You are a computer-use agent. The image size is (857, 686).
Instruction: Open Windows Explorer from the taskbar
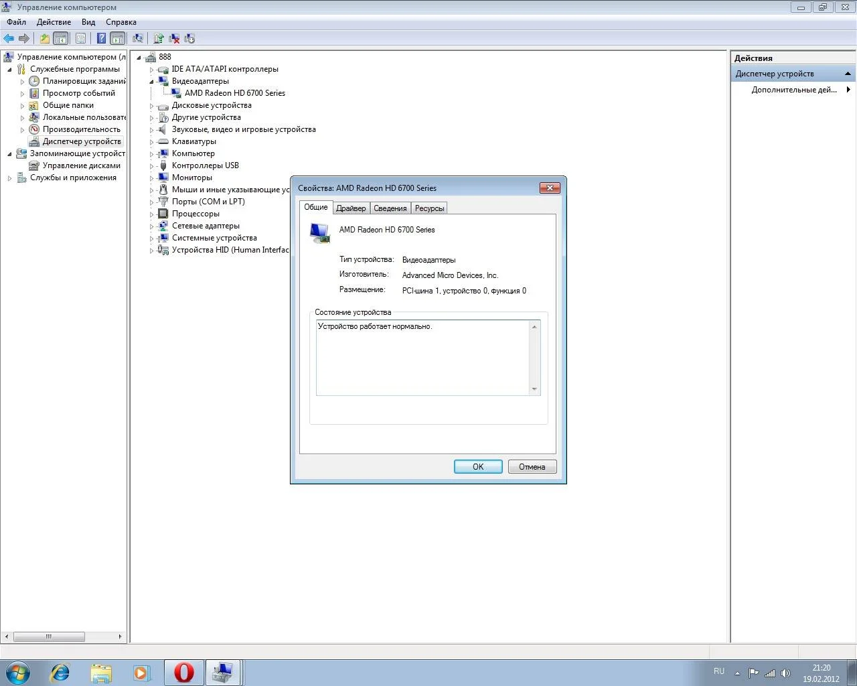coord(101,672)
